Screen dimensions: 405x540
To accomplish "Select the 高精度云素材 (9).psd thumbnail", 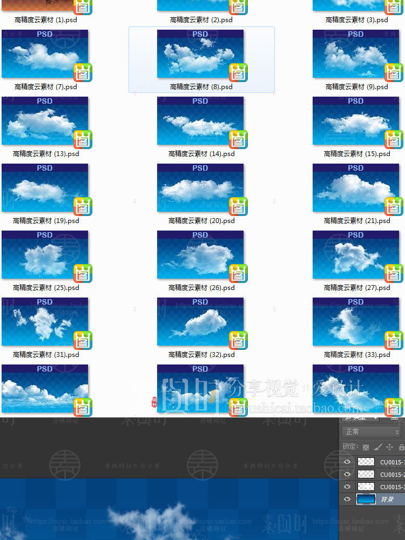I will (x=356, y=53).
